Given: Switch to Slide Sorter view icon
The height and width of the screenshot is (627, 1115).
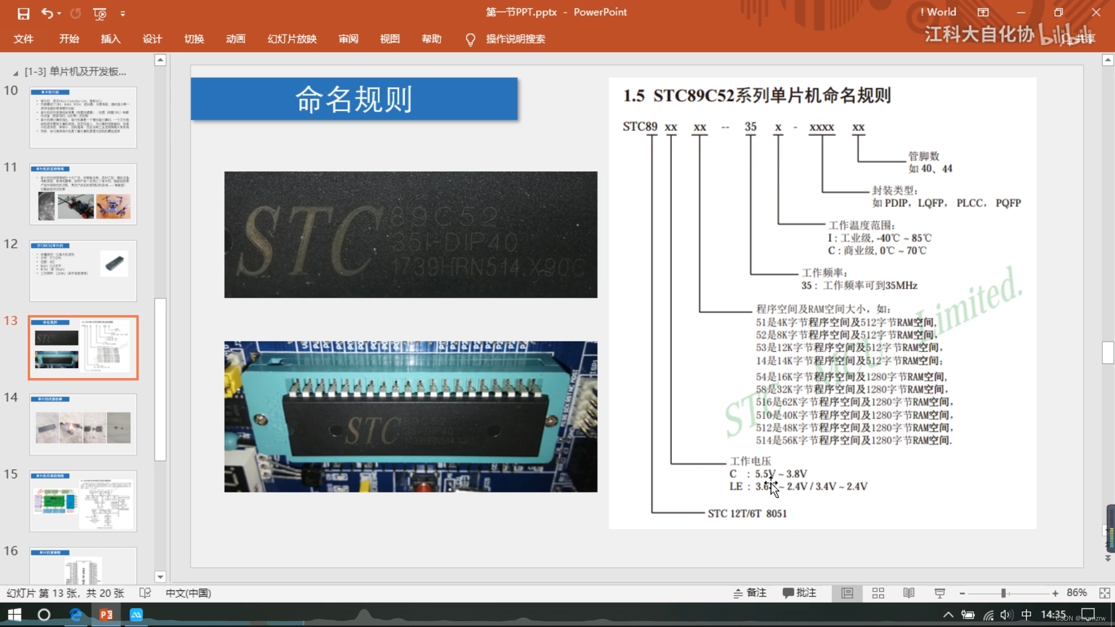Looking at the screenshot, I should pyautogui.click(x=878, y=593).
